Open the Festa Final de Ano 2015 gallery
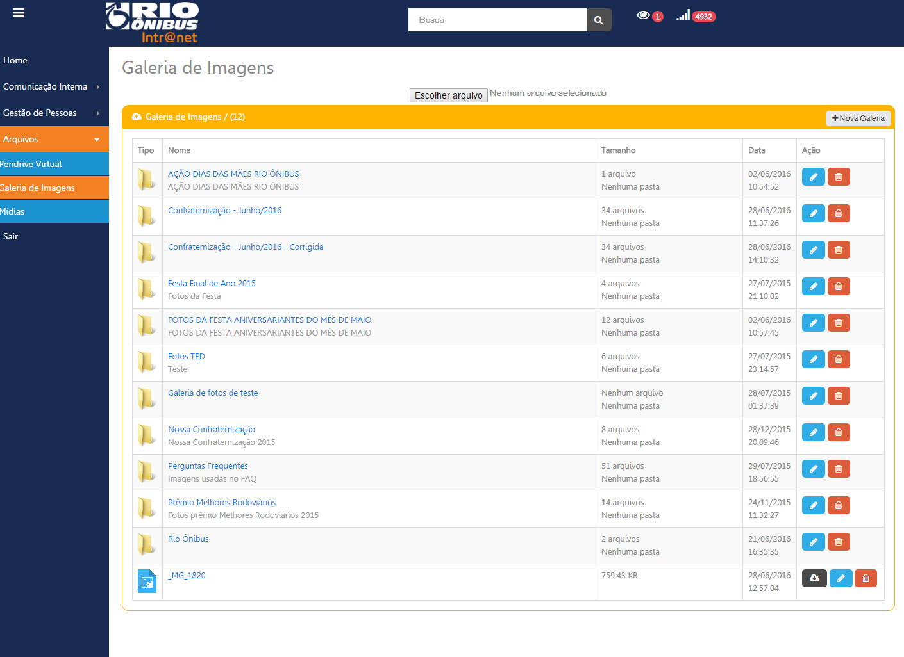The height and width of the screenshot is (657, 904). click(x=212, y=283)
